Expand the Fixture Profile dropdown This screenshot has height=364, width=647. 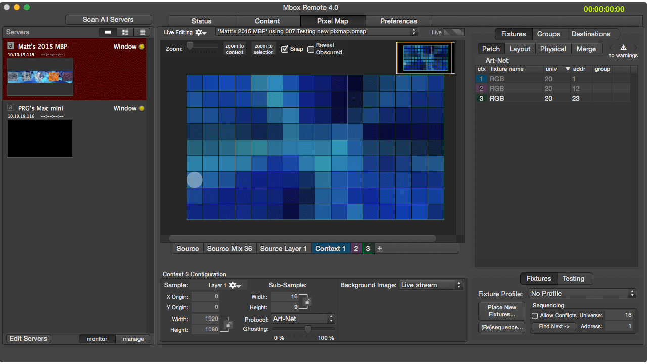tap(582, 294)
